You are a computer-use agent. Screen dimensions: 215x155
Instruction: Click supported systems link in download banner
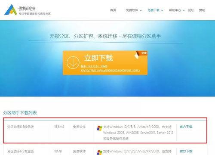coord(110,71)
